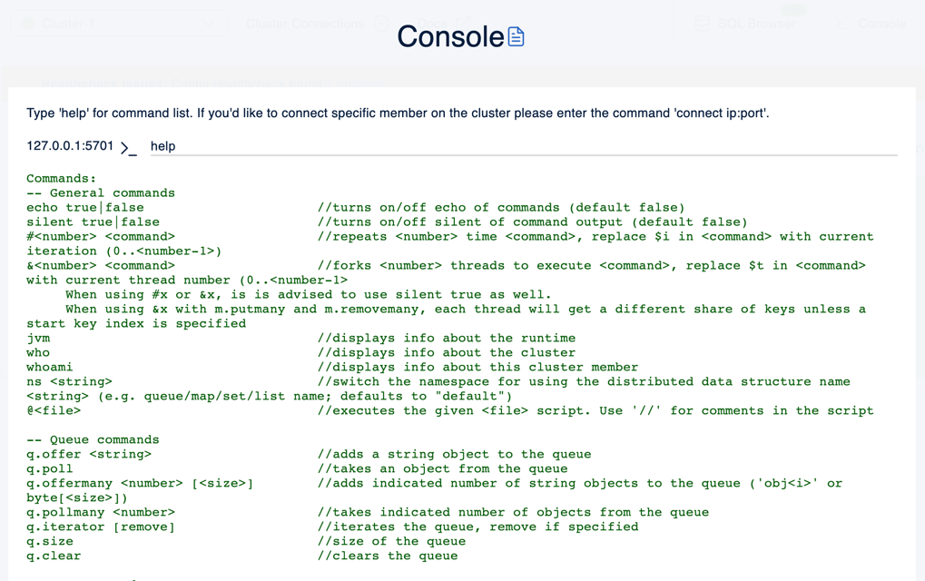925x581 pixels.
Task: Open the cluster dropdown chevron arrow
Action: click(207, 23)
